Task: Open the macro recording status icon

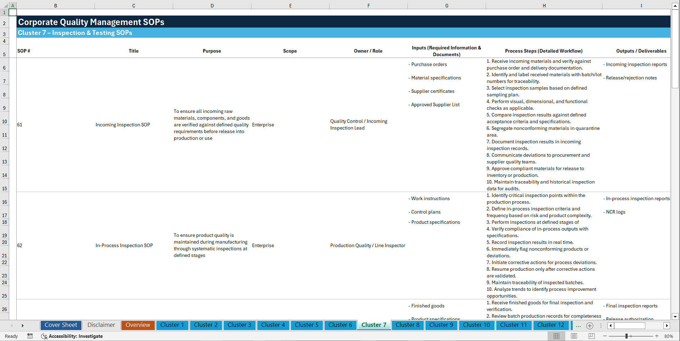Action: coord(30,336)
